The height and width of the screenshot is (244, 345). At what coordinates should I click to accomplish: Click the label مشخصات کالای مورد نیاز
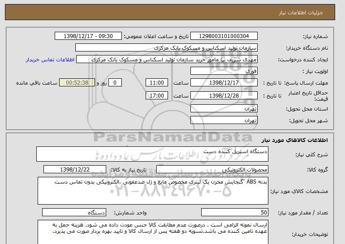tap(299, 191)
